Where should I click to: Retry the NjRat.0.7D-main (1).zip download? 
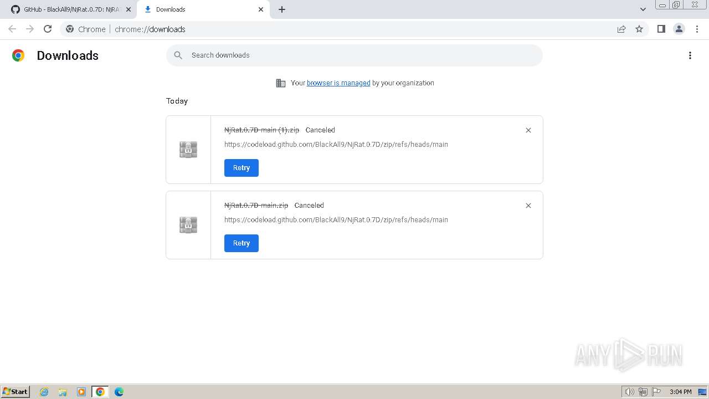click(242, 168)
